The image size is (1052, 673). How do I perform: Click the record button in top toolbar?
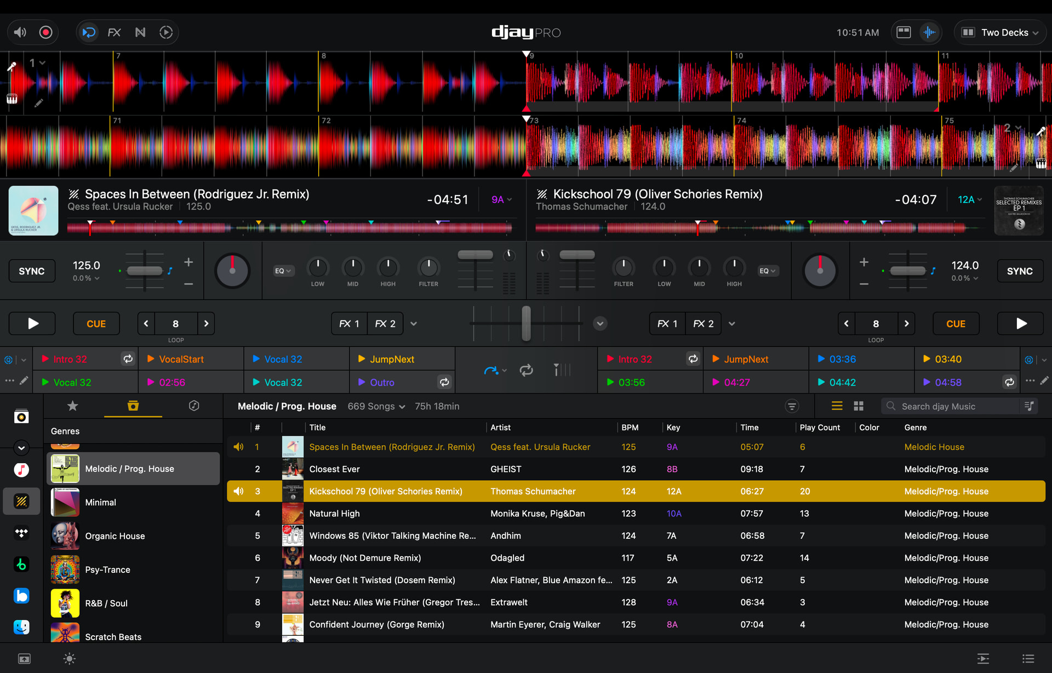pyautogui.click(x=46, y=32)
